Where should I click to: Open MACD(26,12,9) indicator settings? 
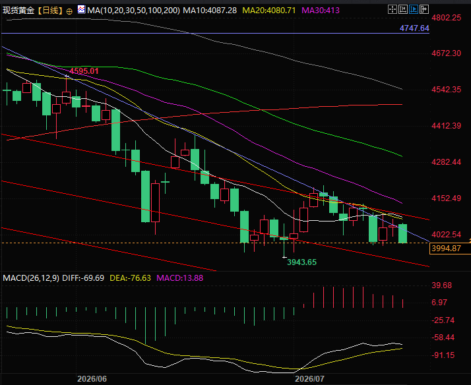click(x=31, y=278)
